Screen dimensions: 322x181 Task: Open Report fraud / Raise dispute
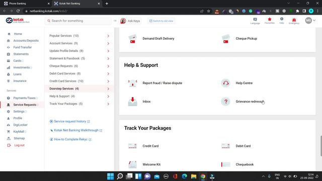(155, 83)
